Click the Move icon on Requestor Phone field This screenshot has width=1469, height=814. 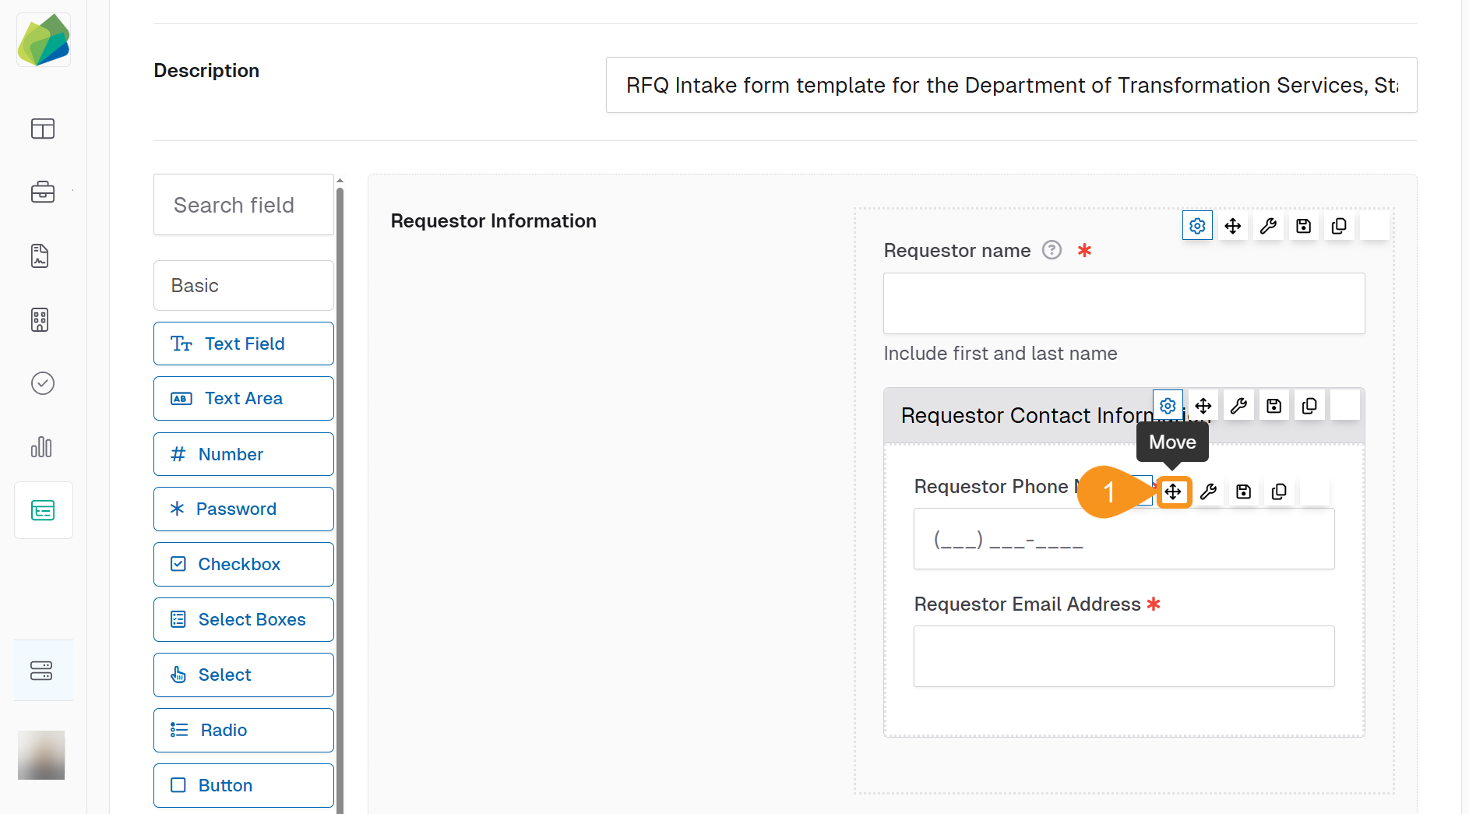[1173, 492]
